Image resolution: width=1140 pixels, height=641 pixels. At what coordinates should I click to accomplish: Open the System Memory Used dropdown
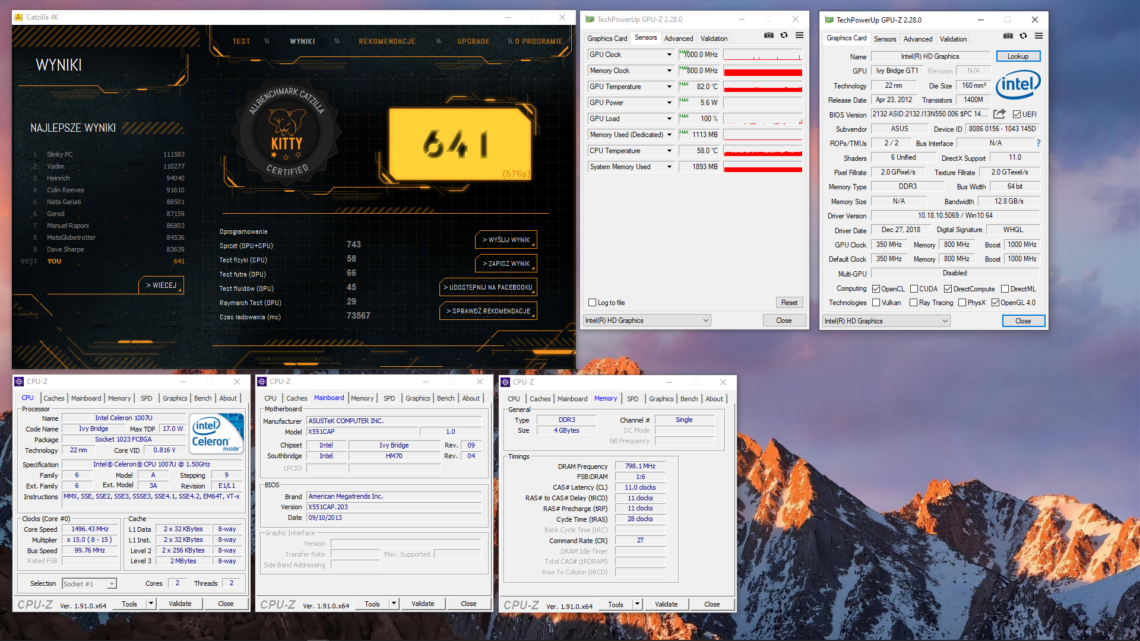tap(669, 167)
